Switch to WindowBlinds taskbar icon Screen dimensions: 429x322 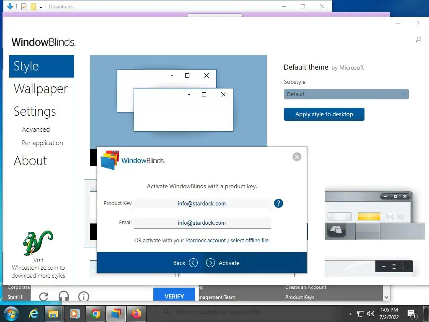pyautogui.click(x=116, y=314)
